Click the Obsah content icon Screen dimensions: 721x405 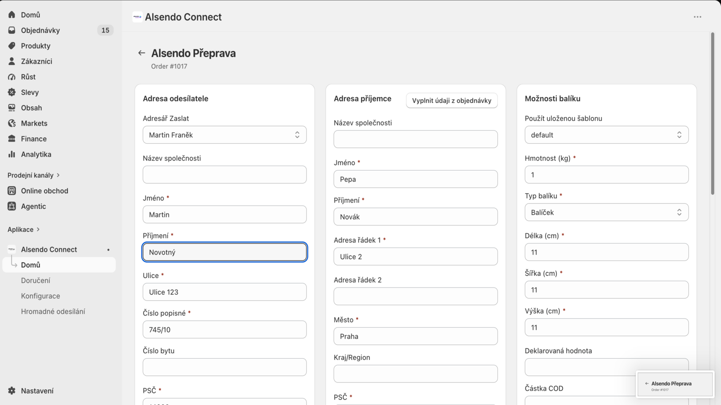coord(12,108)
